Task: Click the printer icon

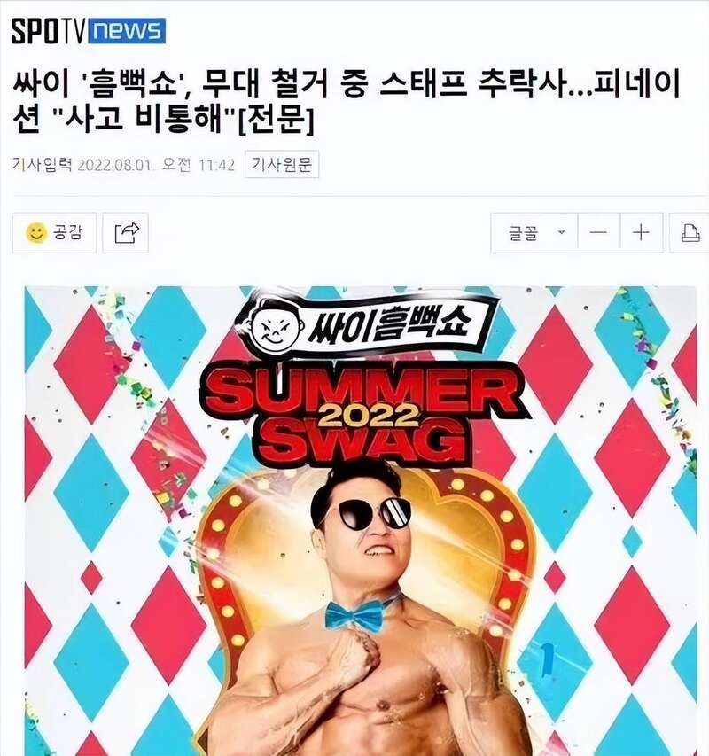Action: (690, 233)
